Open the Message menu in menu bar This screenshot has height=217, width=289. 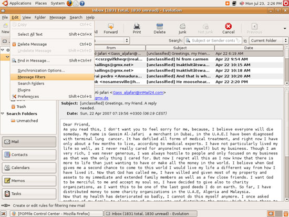click(x=57, y=17)
